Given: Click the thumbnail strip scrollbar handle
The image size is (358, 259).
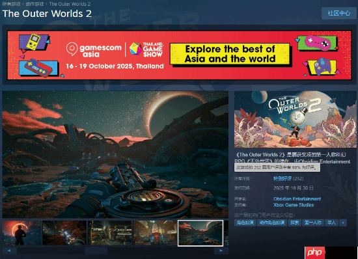Looking at the screenshot, I should pos(96,251).
